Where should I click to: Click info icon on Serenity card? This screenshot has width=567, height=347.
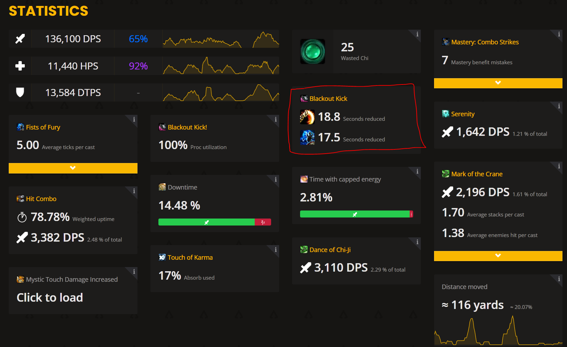coord(559,106)
